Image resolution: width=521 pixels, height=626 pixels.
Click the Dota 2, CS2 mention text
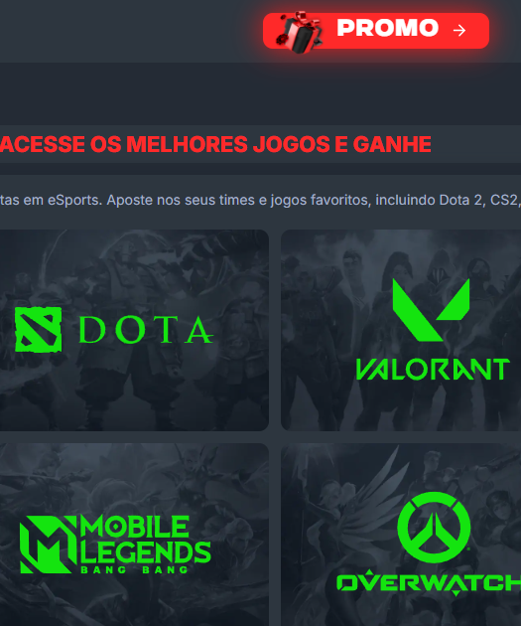pos(478,200)
